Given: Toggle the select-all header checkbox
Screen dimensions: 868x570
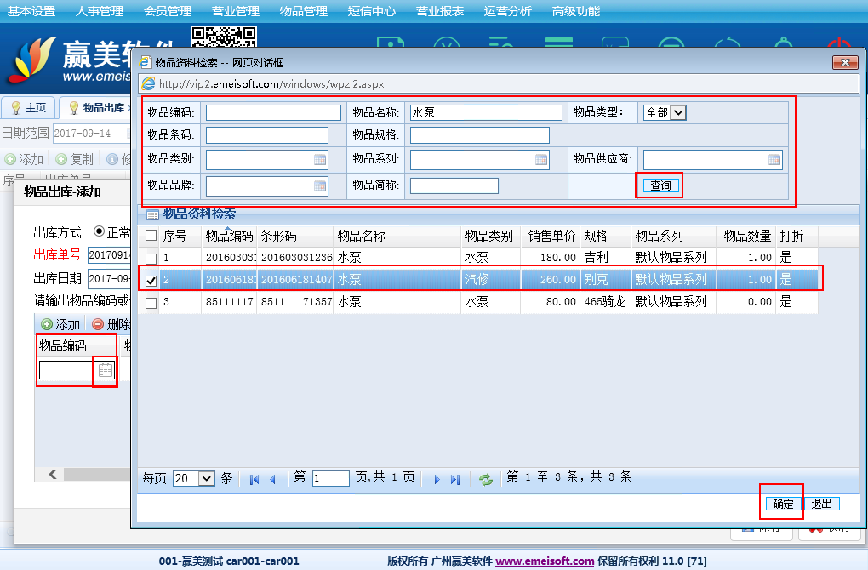Looking at the screenshot, I should (x=151, y=236).
